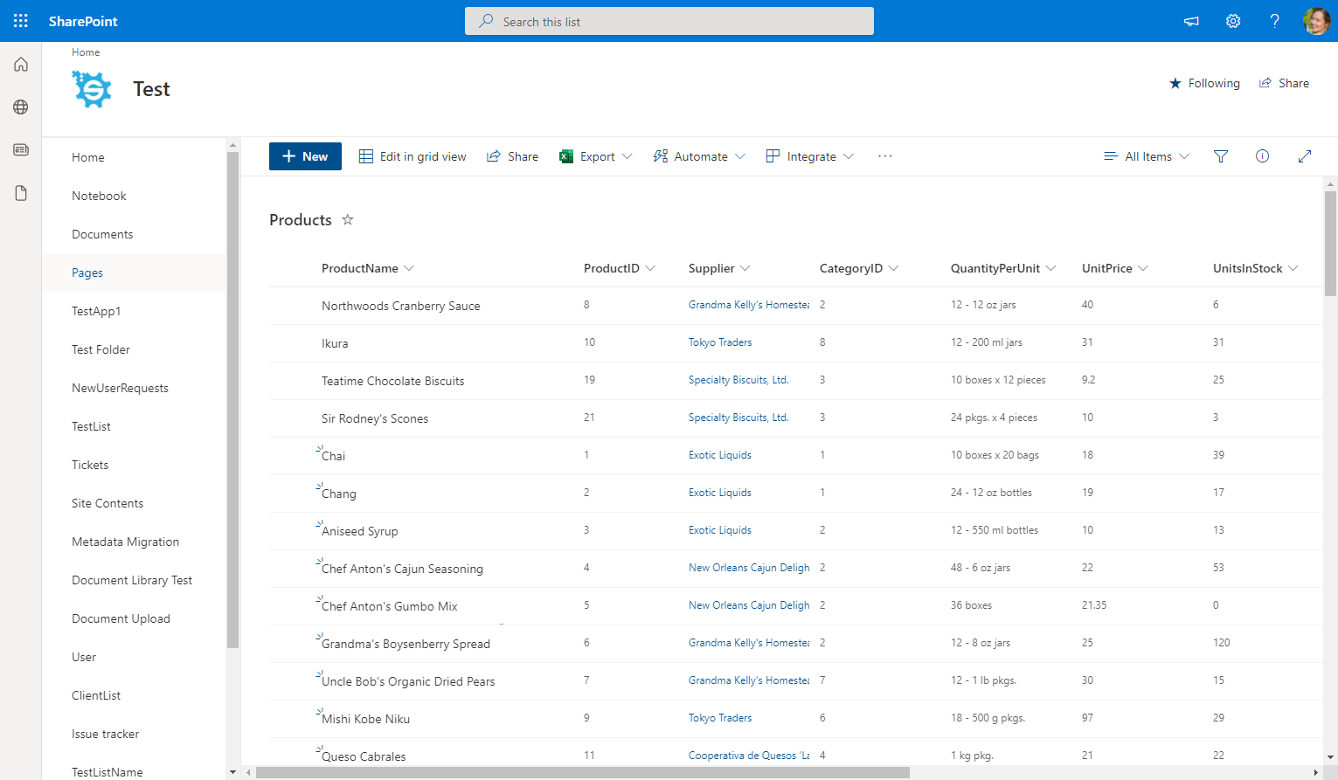Image resolution: width=1338 pixels, height=780 pixels.
Task: Expand list to full-screen content mode
Action: coord(1305,156)
